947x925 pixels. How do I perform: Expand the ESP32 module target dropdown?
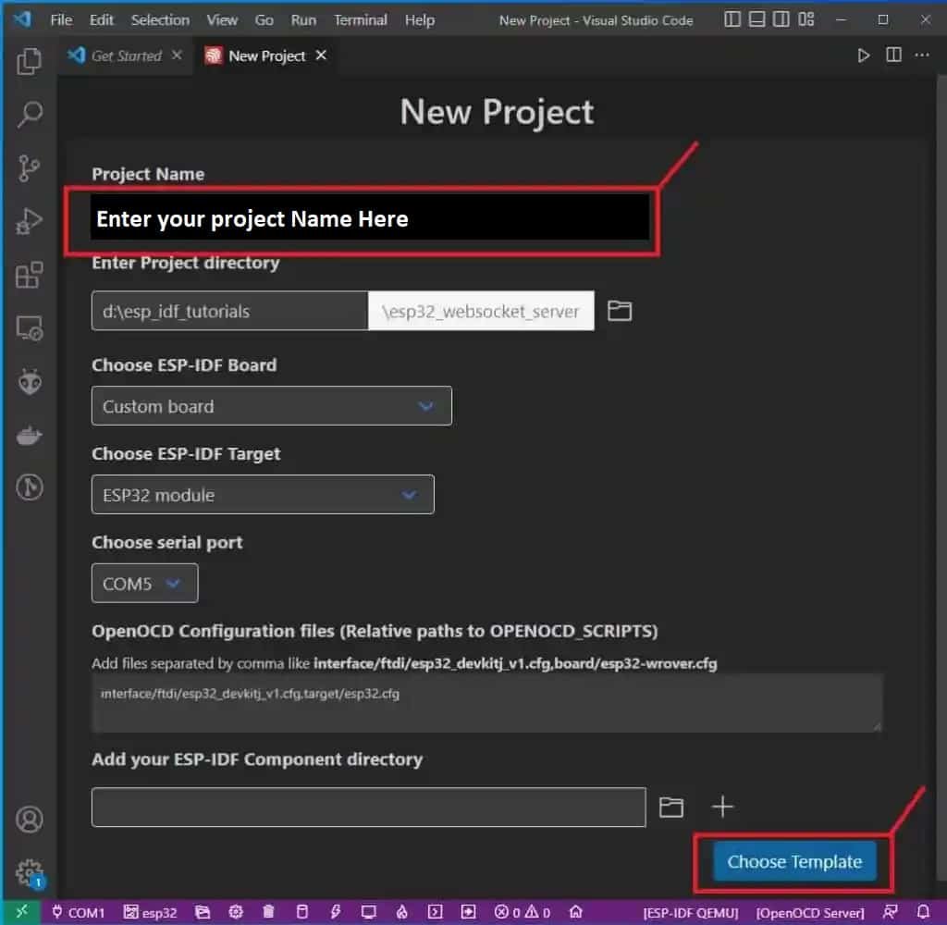pyautogui.click(x=263, y=494)
